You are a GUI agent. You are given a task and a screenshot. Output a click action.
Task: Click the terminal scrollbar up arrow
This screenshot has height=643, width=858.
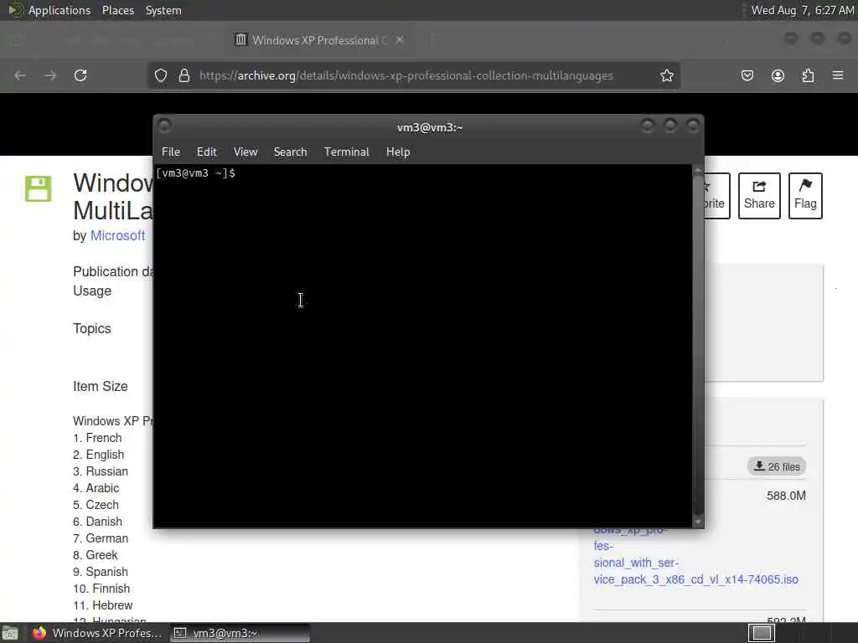[x=698, y=171]
